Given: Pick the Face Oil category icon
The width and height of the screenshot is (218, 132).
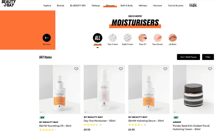Looking at the screenshot, I should pyautogui.click(x=143, y=38).
